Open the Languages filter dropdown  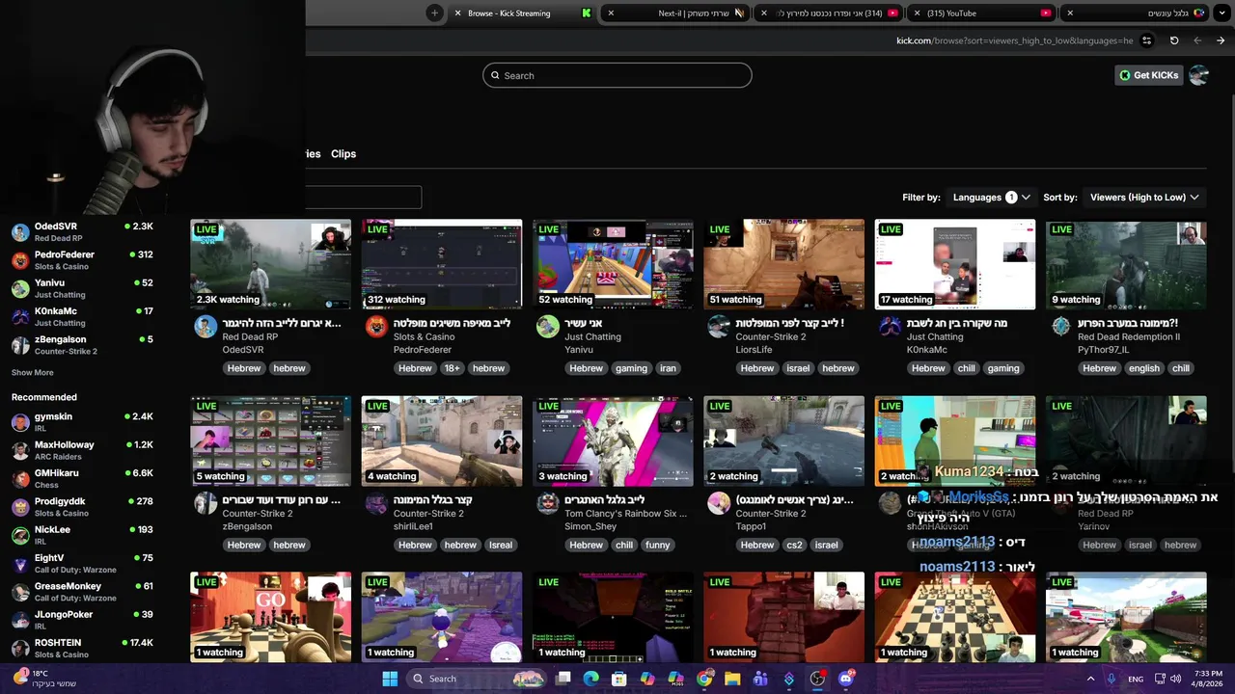992,197
